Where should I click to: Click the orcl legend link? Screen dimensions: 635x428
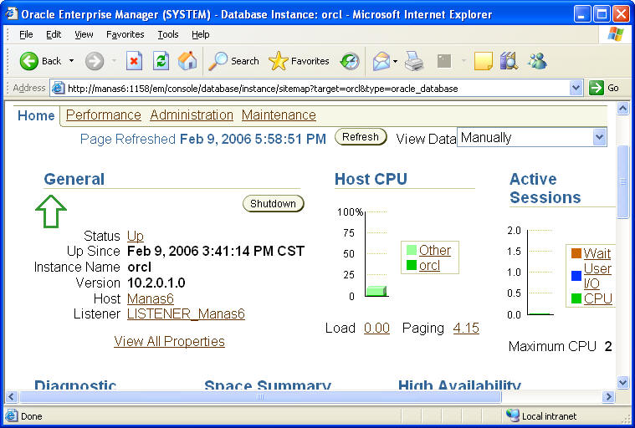(429, 265)
